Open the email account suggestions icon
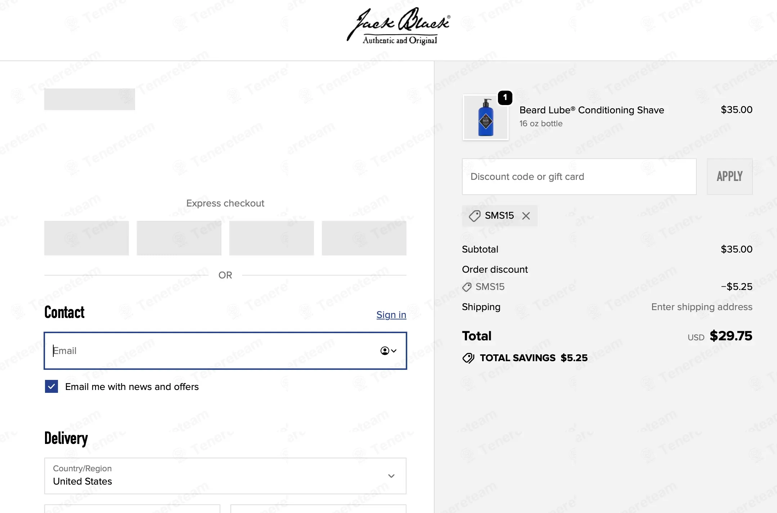Viewport: 777px width, 513px height. click(x=389, y=351)
